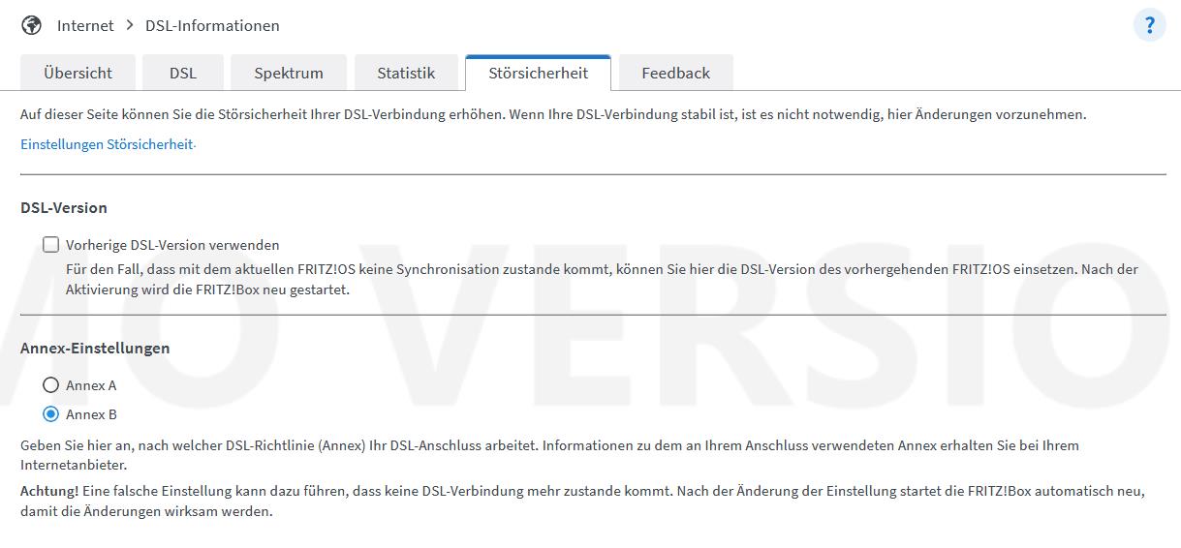Enable Vorherige DSL-Version verwenden checkbox

tap(50, 245)
